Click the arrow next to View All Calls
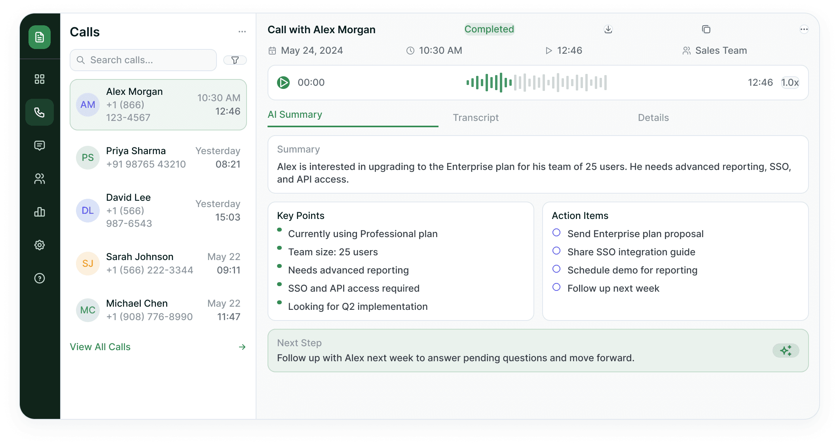This screenshot has height=445, width=839. click(242, 347)
